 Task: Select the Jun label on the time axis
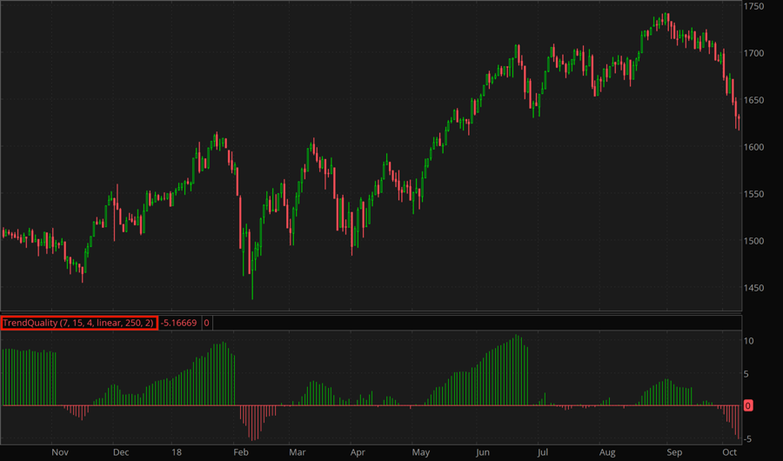483,452
